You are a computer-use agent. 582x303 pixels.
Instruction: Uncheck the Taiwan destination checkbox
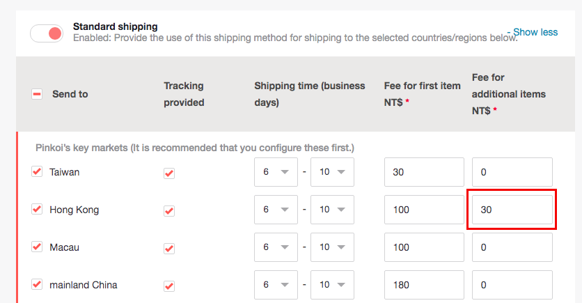point(37,171)
